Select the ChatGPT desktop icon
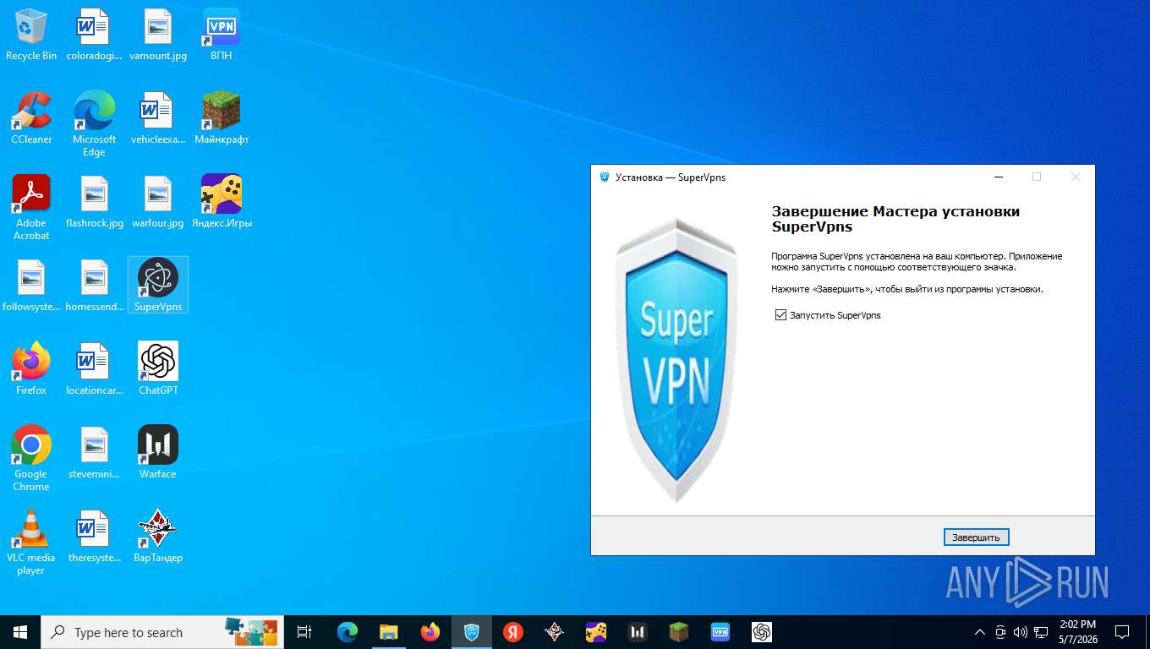 (x=158, y=369)
